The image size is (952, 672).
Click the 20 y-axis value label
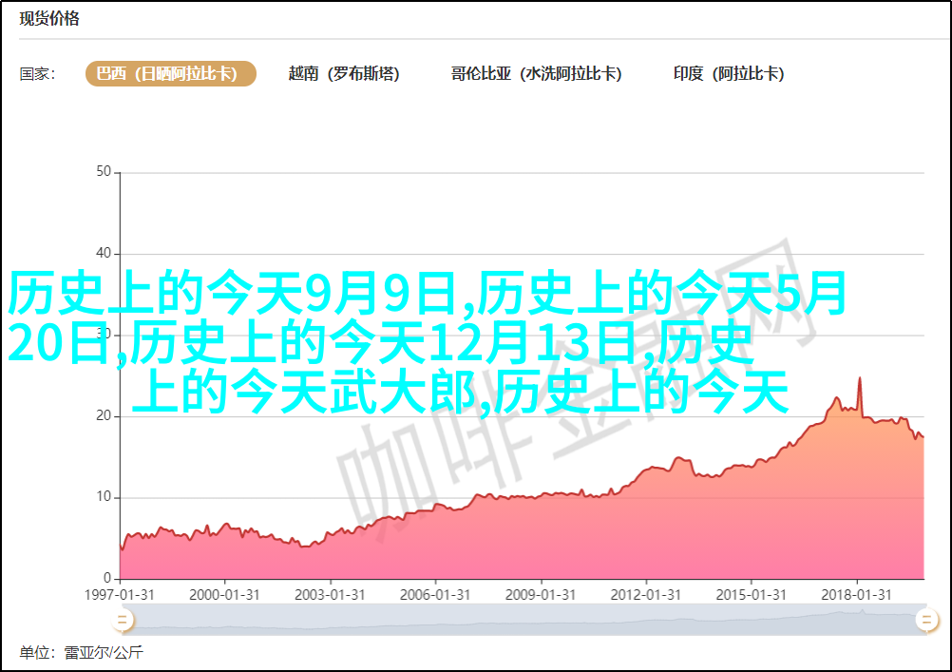[x=104, y=416]
